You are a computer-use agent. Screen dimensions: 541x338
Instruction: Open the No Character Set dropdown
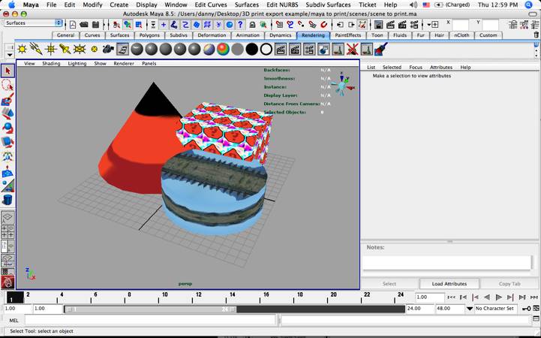point(494,309)
